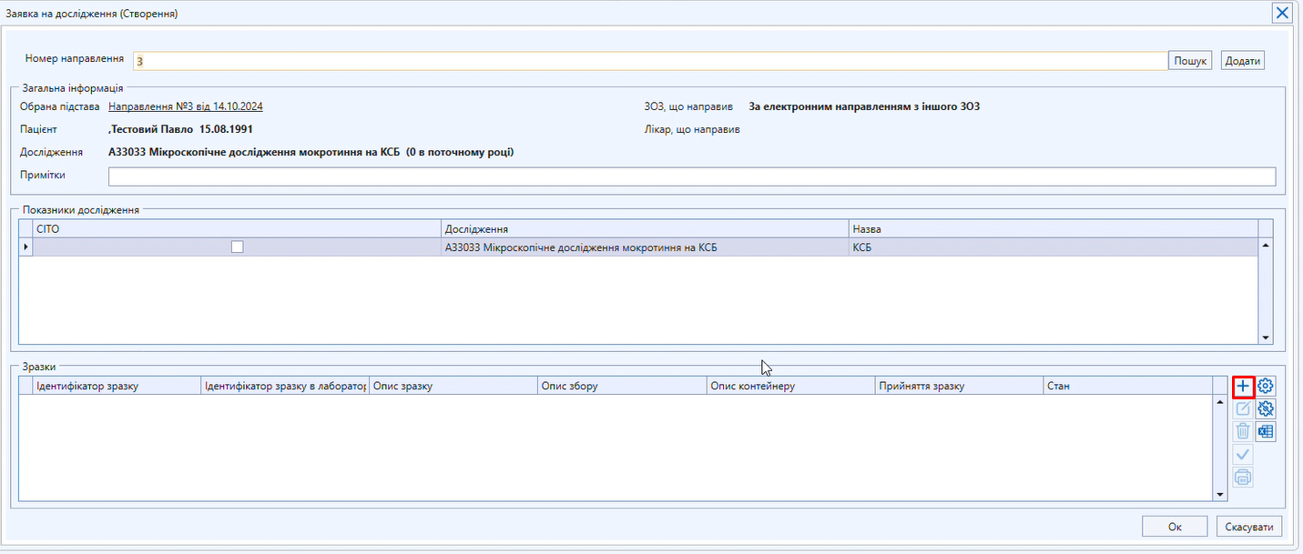1303x554 pixels.
Task: Click into the Примітки text field
Action: [x=691, y=176]
